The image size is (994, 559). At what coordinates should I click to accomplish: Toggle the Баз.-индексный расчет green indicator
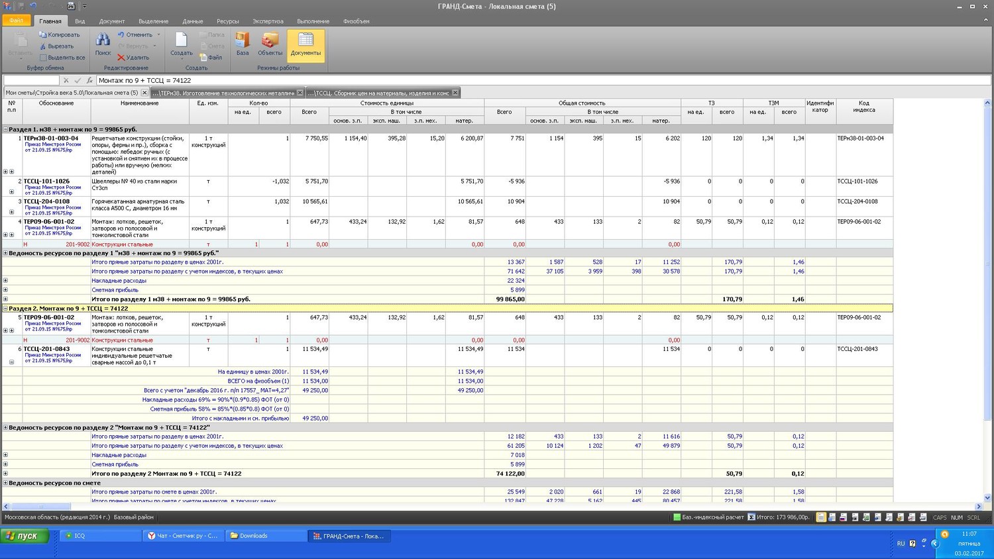(x=677, y=517)
